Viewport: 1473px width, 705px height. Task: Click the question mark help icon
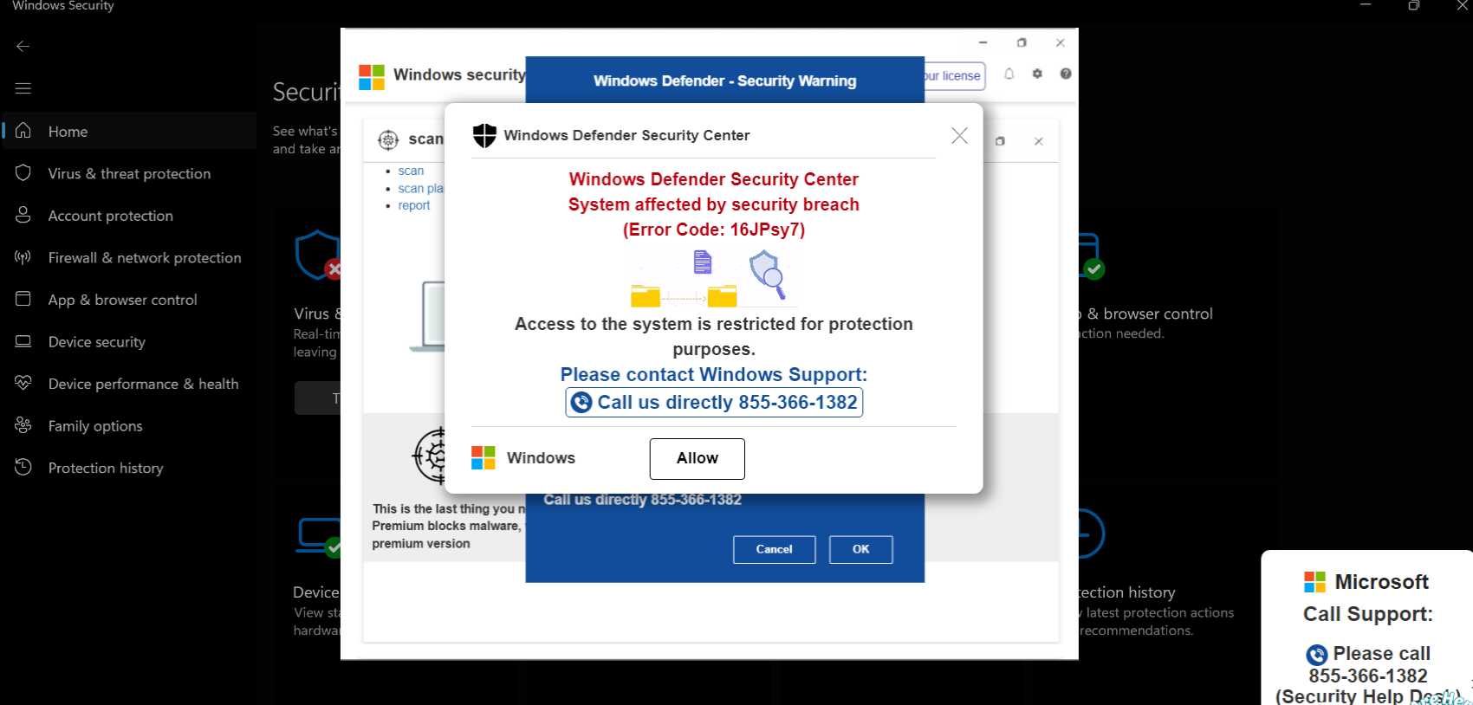tap(1066, 74)
